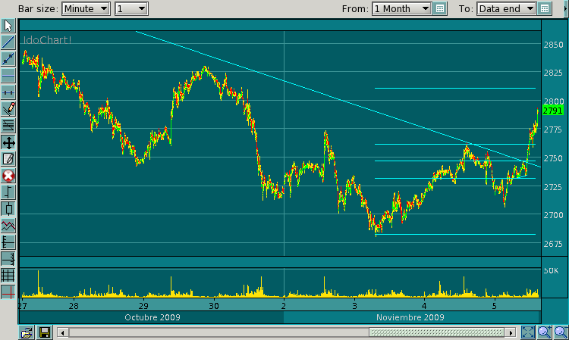The width and height of the screenshot is (569, 340).
Task: Select the arrow pointer tool
Action: click(x=8, y=25)
